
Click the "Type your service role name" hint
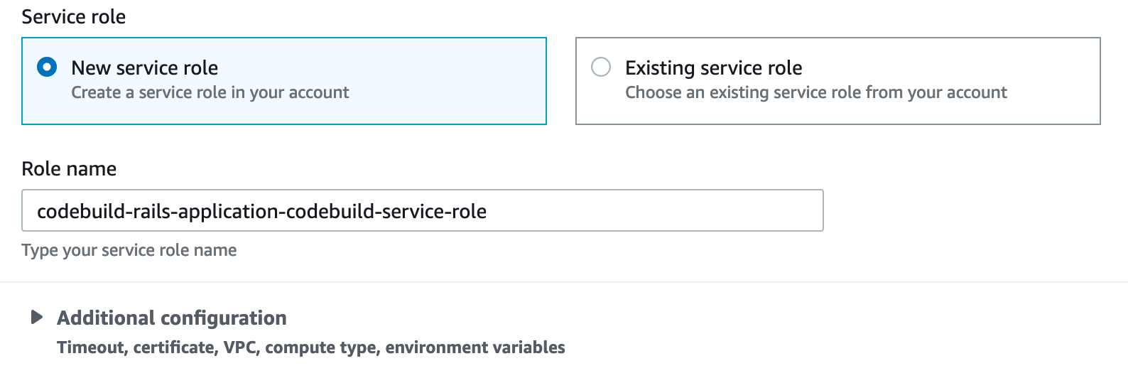point(129,250)
